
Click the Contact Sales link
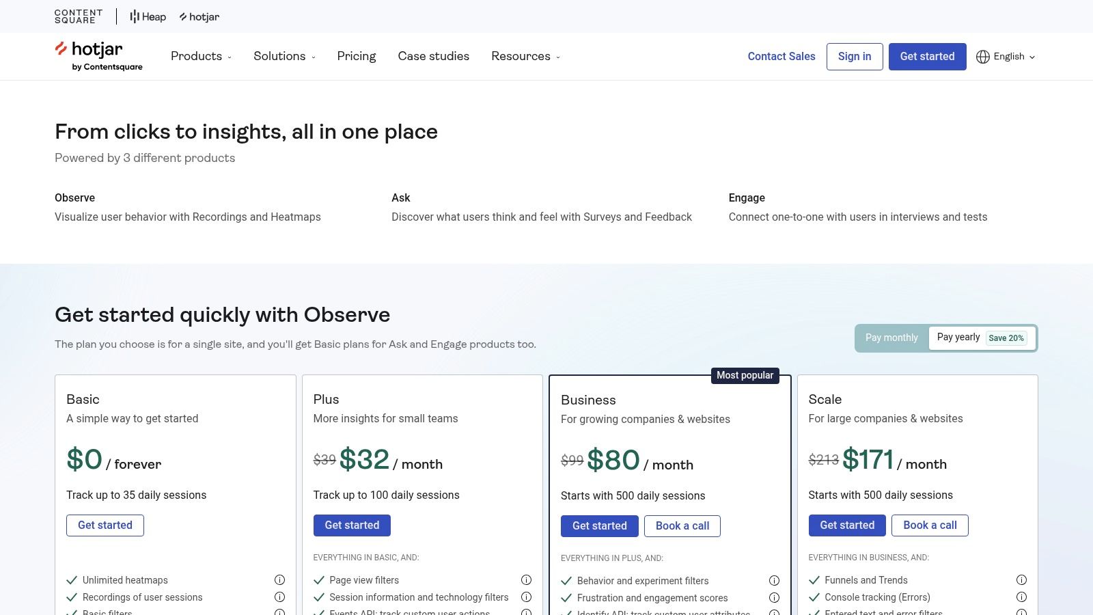pyautogui.click(x=781, y=57)
